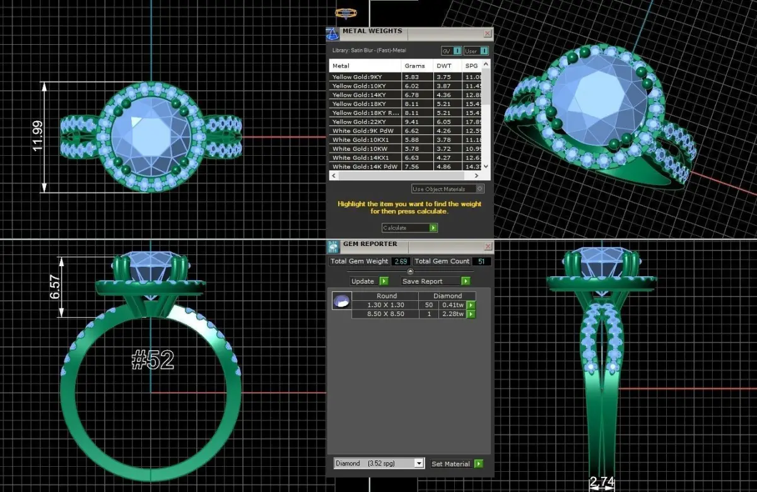Click the 8.50 X 8.50 gem size cell
The height and width of the screenshot is (492, 757).
click(x=386, y=314)
